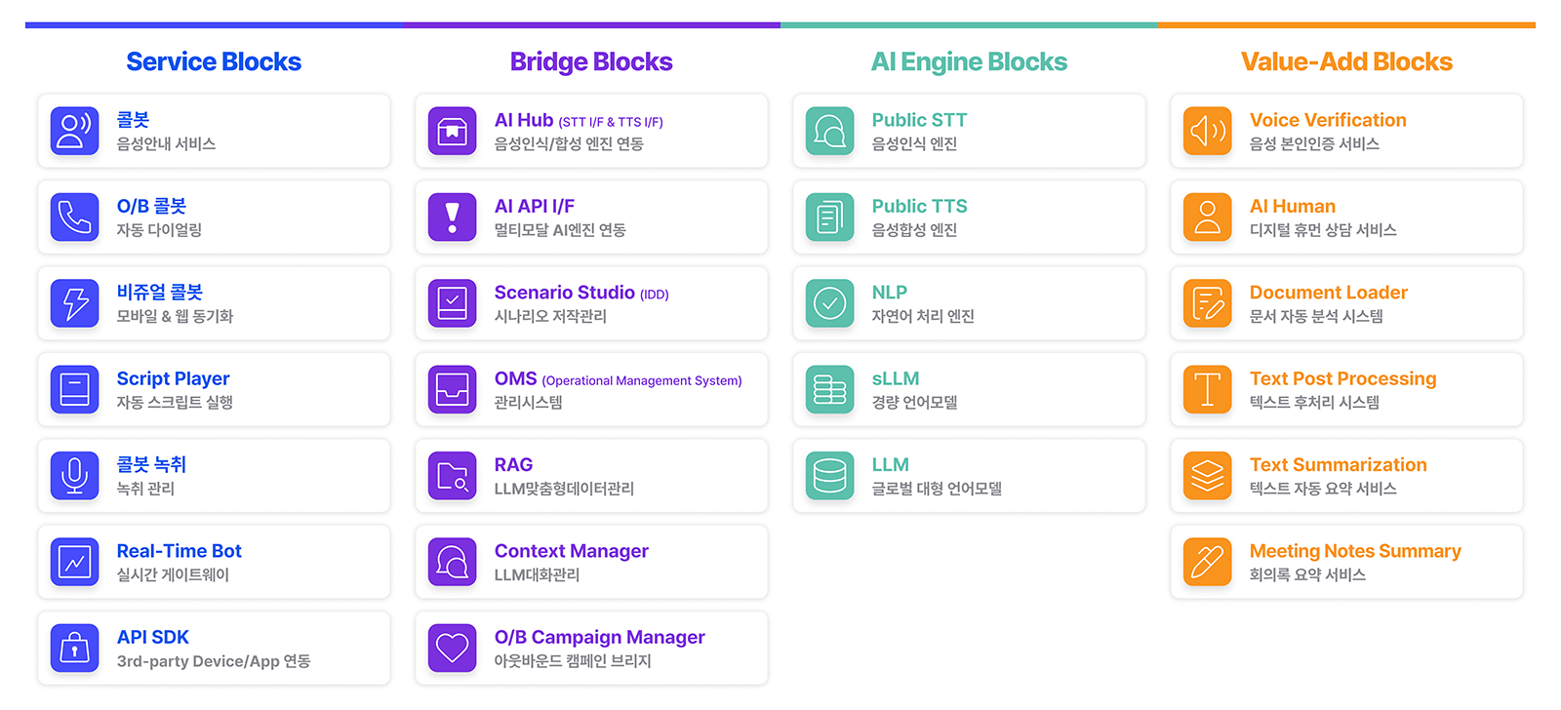Click the 콜봇 녹취 microphone icon

74,476
